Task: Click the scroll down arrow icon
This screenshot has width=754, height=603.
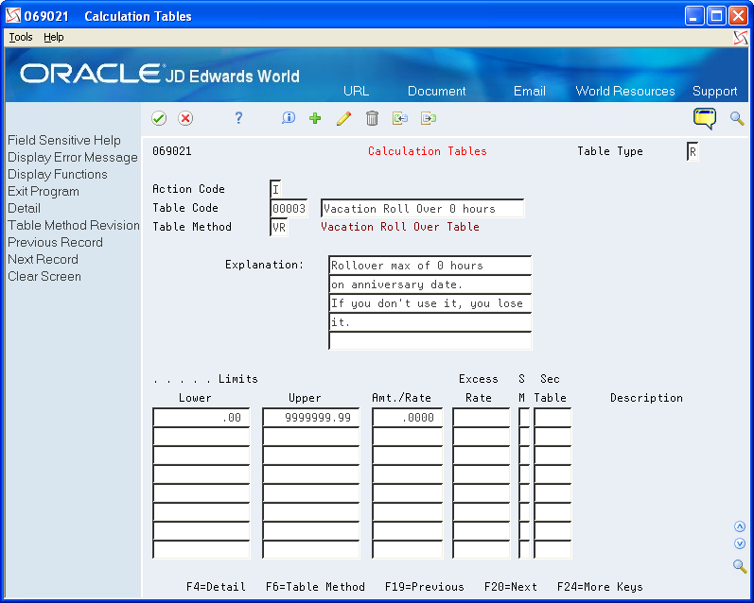Action: click(x=740, y=543)
